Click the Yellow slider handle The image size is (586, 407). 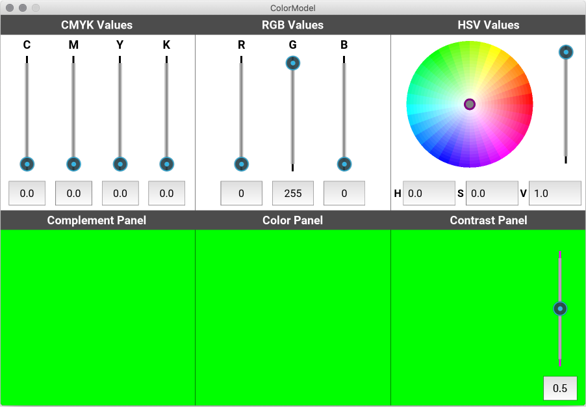[x=120, y=164]
